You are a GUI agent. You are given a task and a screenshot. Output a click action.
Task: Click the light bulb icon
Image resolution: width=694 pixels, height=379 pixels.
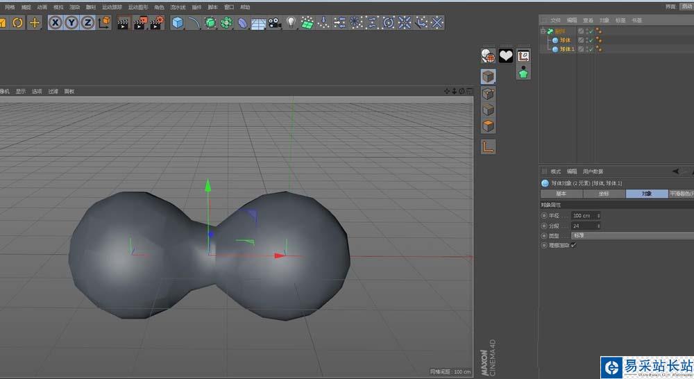coord(291,23)
